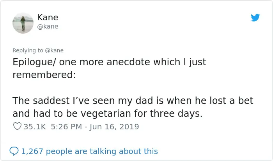Click the word 'remembered:' in the tweet
273x161 pixels.
[44, 75]
